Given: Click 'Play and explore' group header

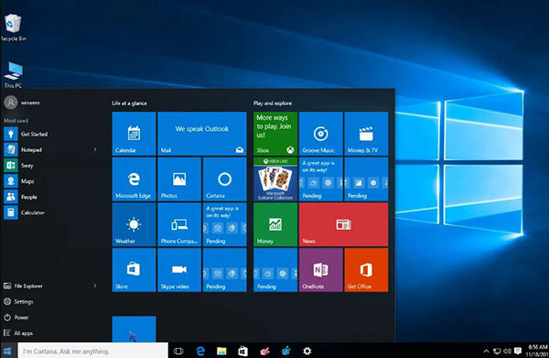Looking at the screenshot, I should tap(273, 103).
